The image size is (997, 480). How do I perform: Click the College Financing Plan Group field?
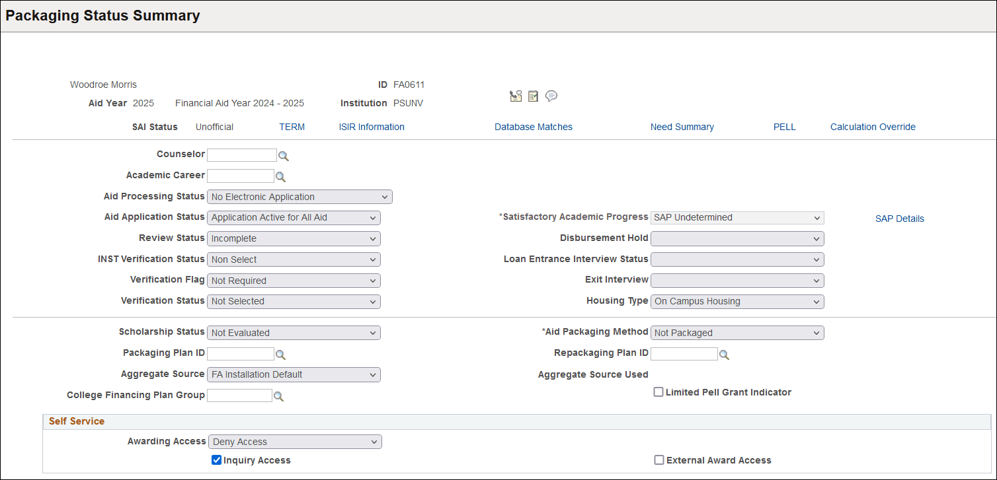point(240,395)
